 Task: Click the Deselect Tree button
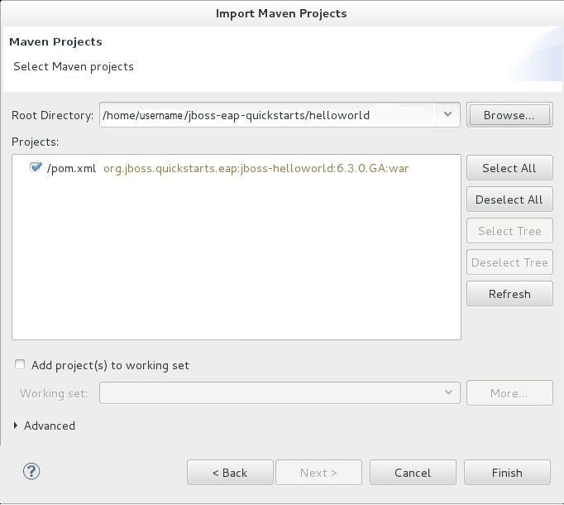509,262
